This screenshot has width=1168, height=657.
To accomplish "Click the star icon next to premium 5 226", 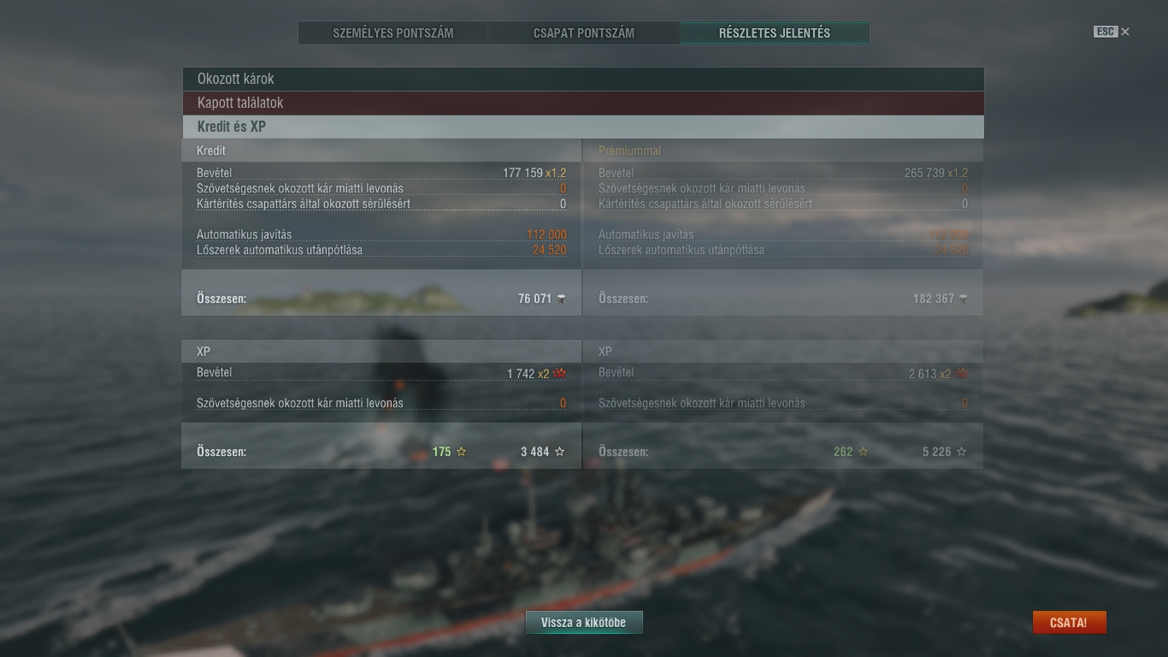I will pyautogui.click(x=961, y=452).
